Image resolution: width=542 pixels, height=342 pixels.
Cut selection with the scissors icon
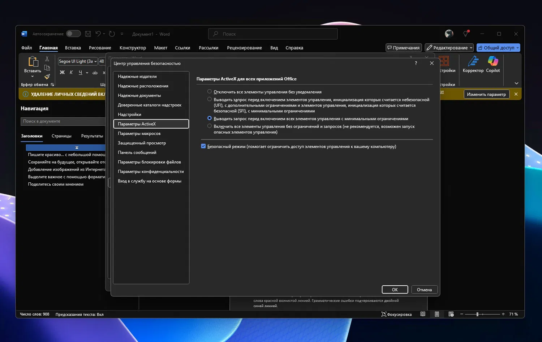tap(47, 59)
